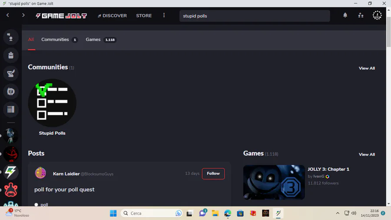Open File Explorer from taskbar
Viewport: 391px width, 220px height.
(x=215, y=213)
